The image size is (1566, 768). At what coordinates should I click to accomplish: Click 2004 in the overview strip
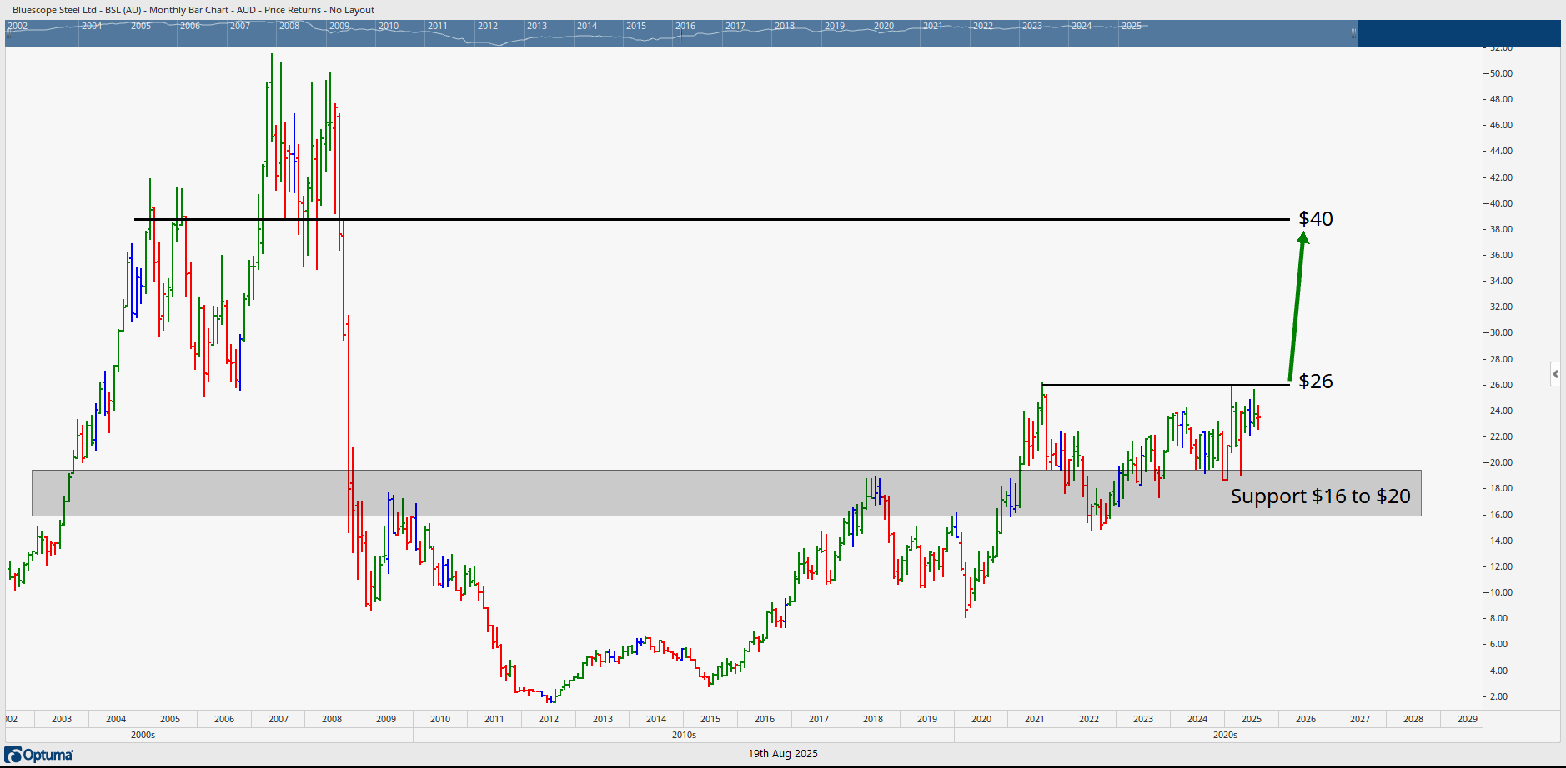pos(92,26)
